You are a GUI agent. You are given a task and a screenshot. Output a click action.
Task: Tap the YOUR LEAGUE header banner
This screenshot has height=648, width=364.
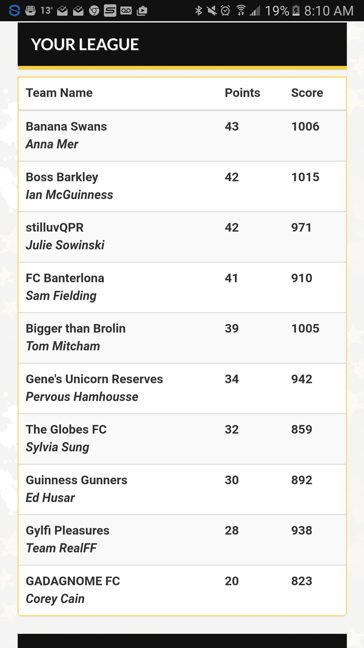click(182, 44)
